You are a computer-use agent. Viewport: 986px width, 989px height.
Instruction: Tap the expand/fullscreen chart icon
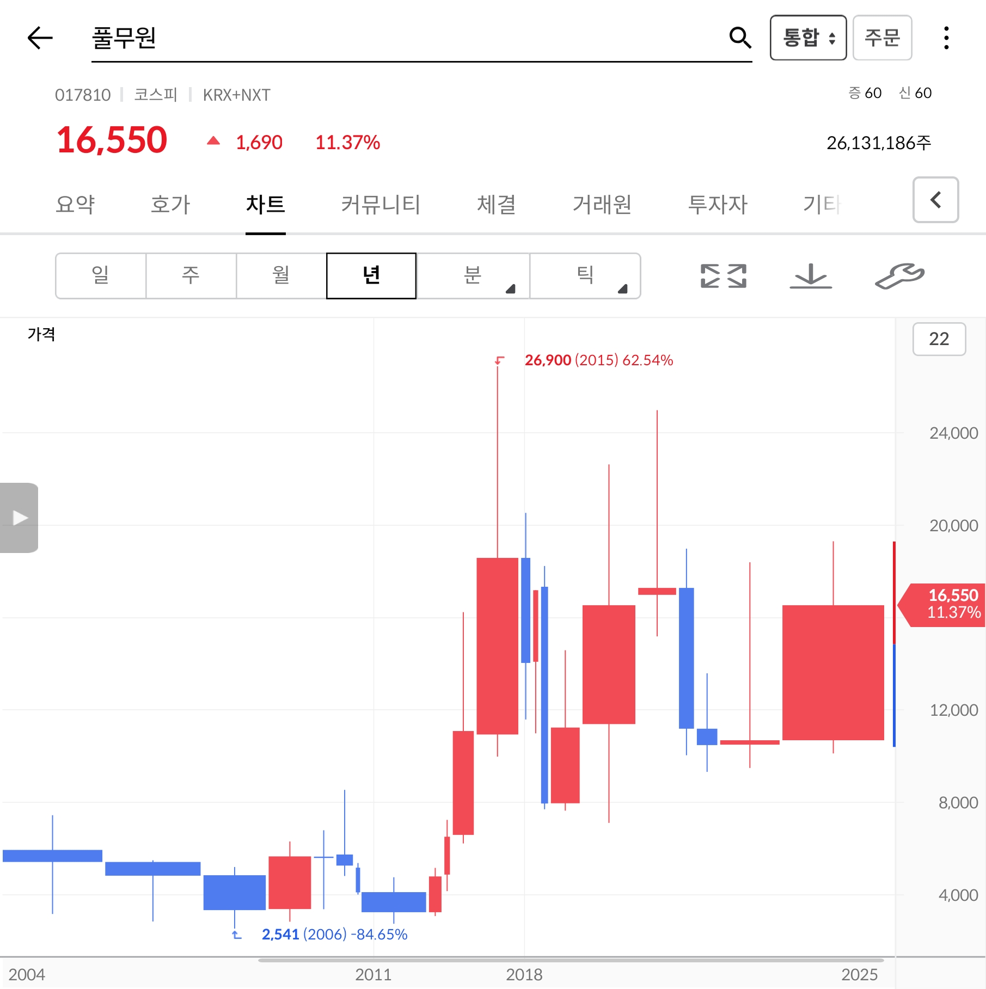point(724,275)
